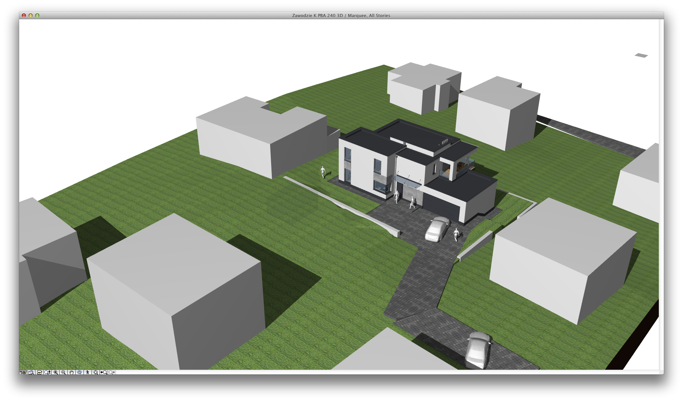Viewport: 683px width, 401px height.
Task: Click the plus/minus dynamic zoom icon
Action: click(x=47, y=372)
